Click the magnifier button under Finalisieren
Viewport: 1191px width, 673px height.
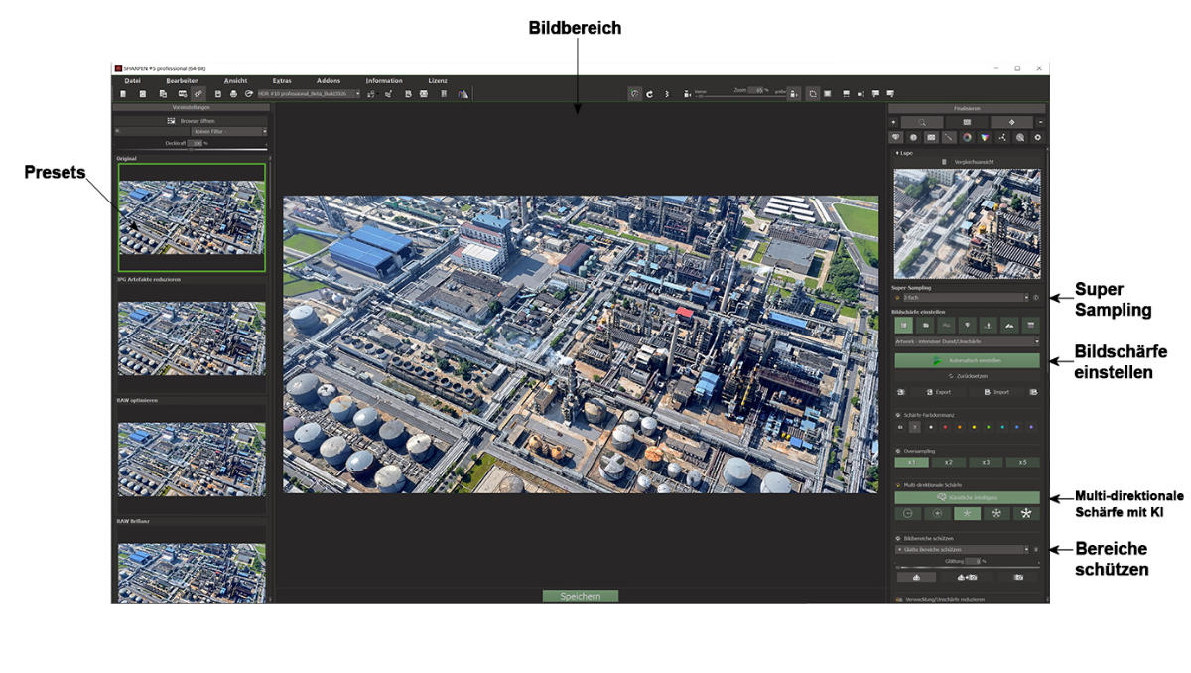click(x=921, y=122)
